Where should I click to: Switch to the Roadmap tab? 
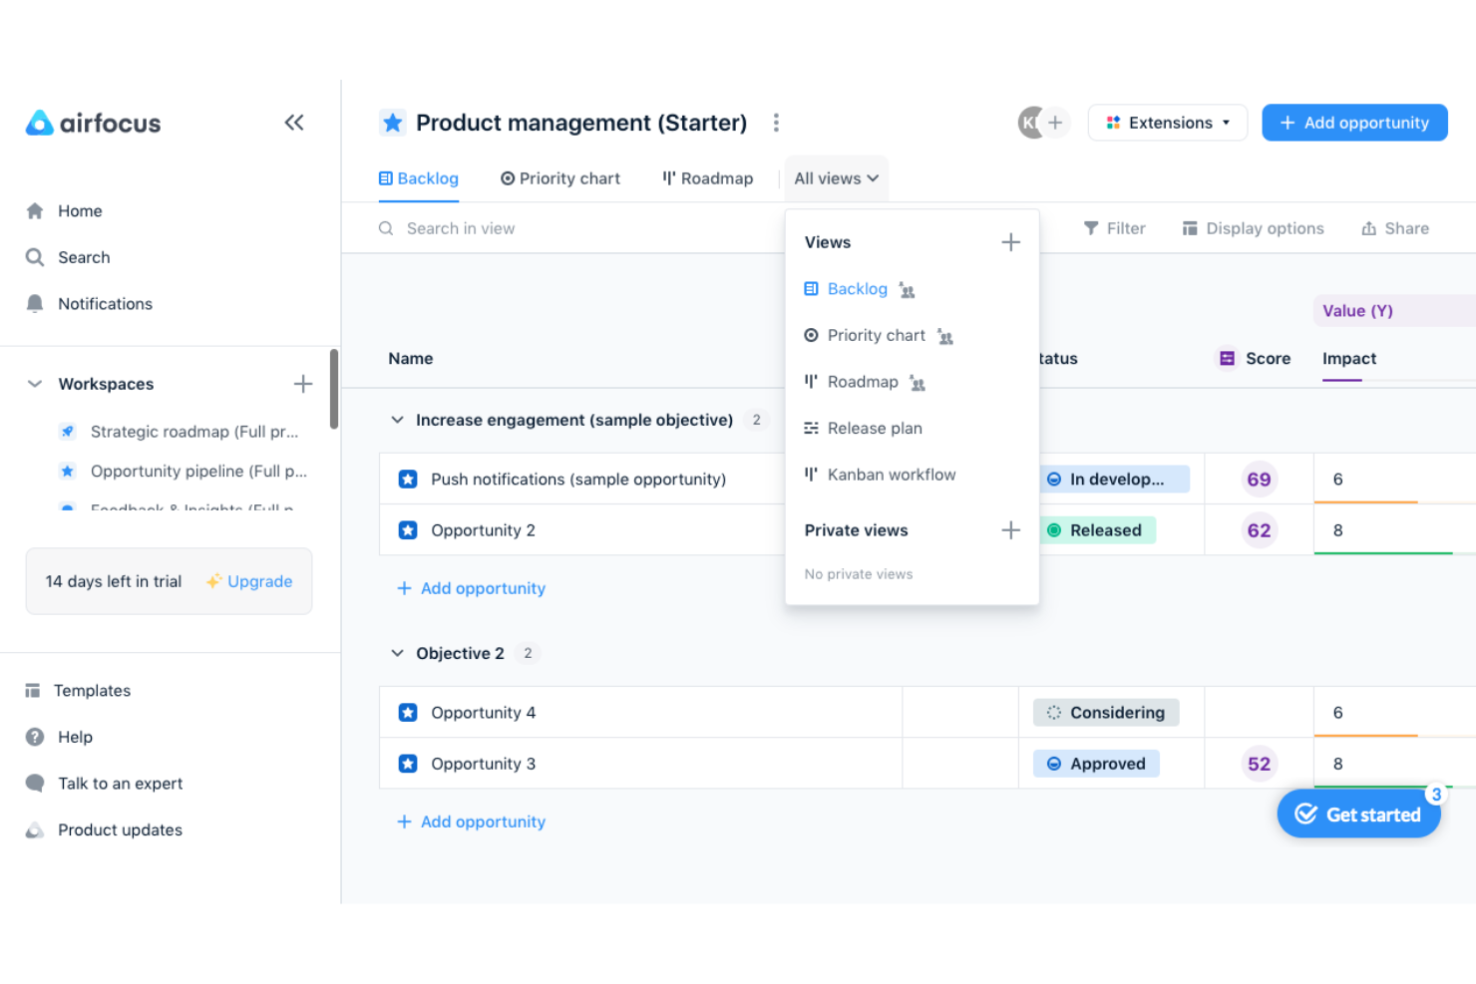(x=708, y=178)
